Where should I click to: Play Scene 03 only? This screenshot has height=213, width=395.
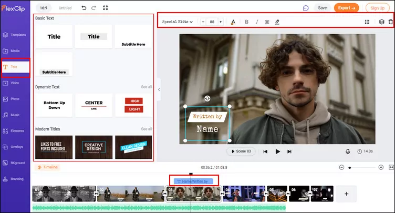[241, 151]
